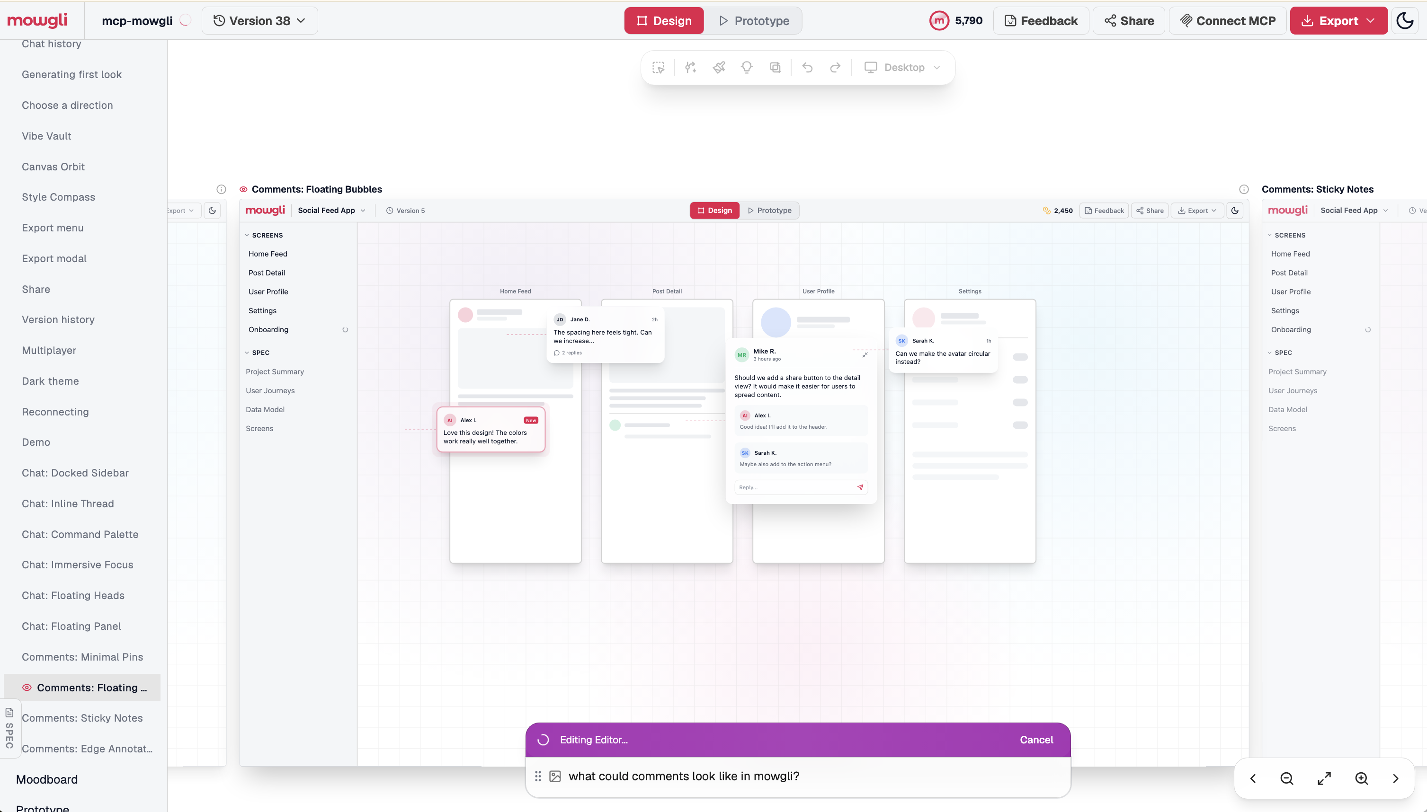
Task: Click Feedback inside Floating Bubbles mockup
Action: (1104, 211)
